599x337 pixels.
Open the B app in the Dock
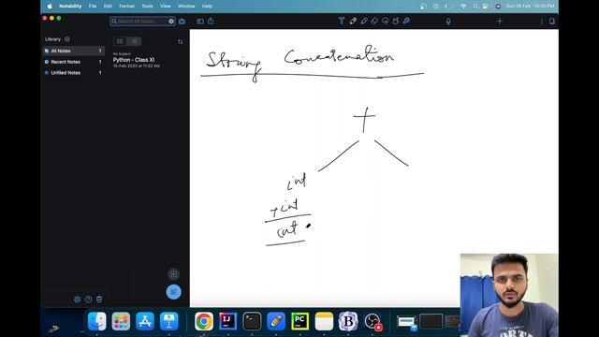(x=348, y=321)
